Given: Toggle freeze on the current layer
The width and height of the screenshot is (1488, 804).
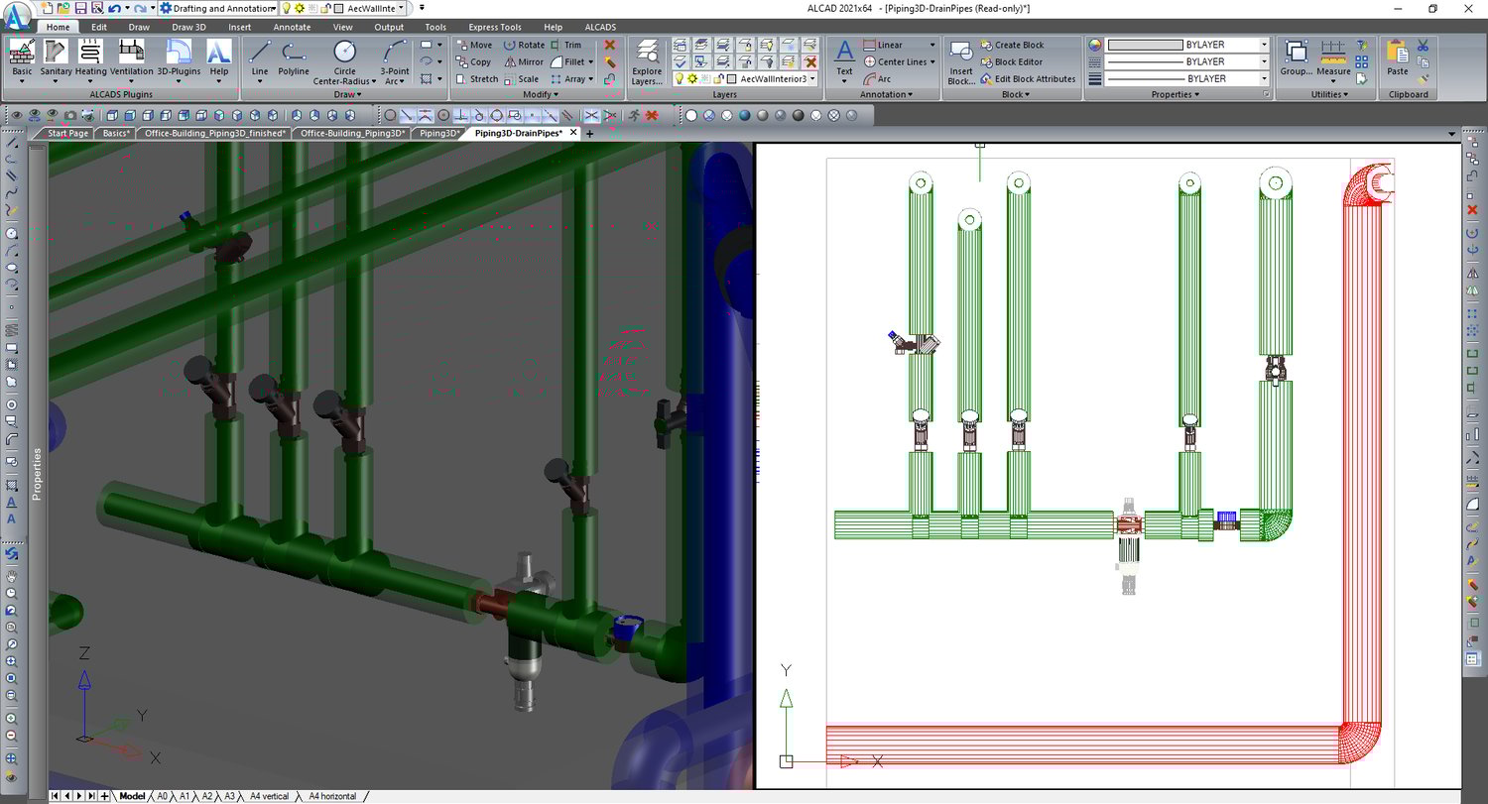Looking at the screenshot, I should tap(694, 78).
